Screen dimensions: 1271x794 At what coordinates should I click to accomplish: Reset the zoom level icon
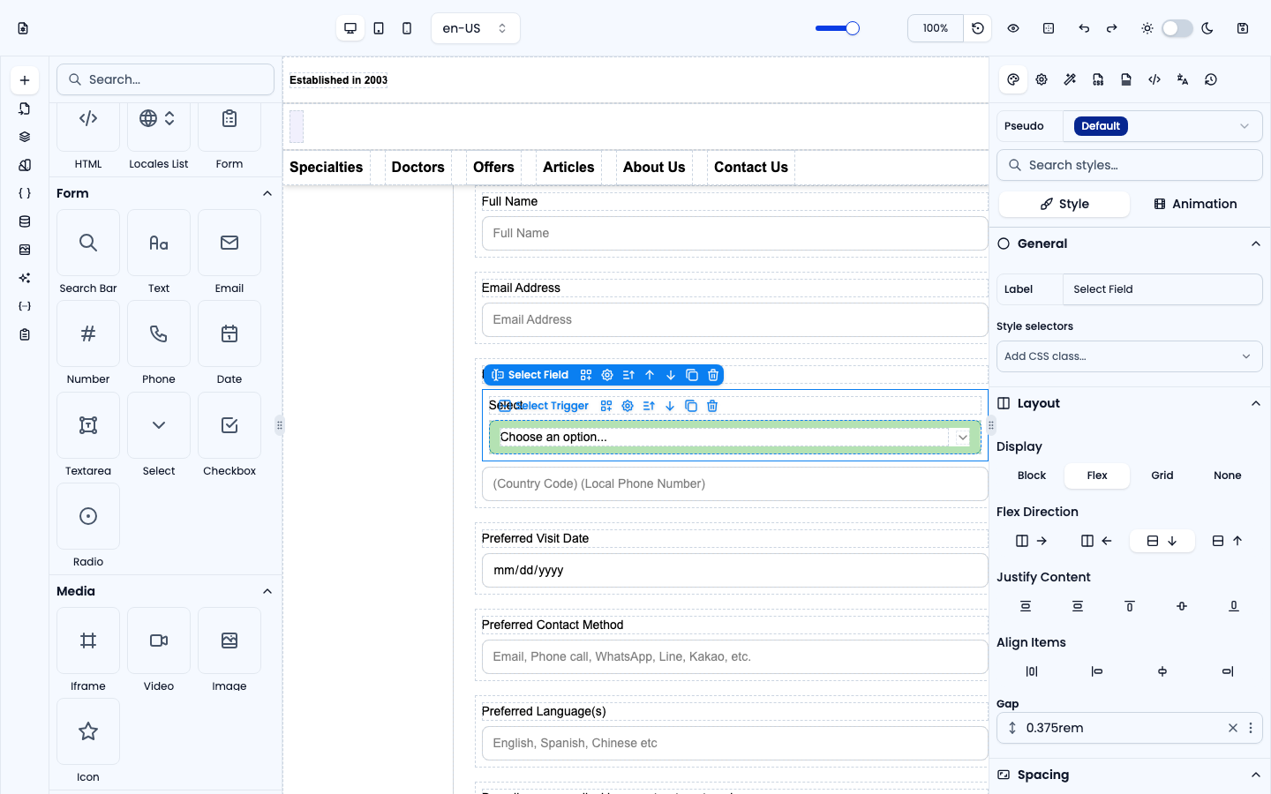(978, 28)
